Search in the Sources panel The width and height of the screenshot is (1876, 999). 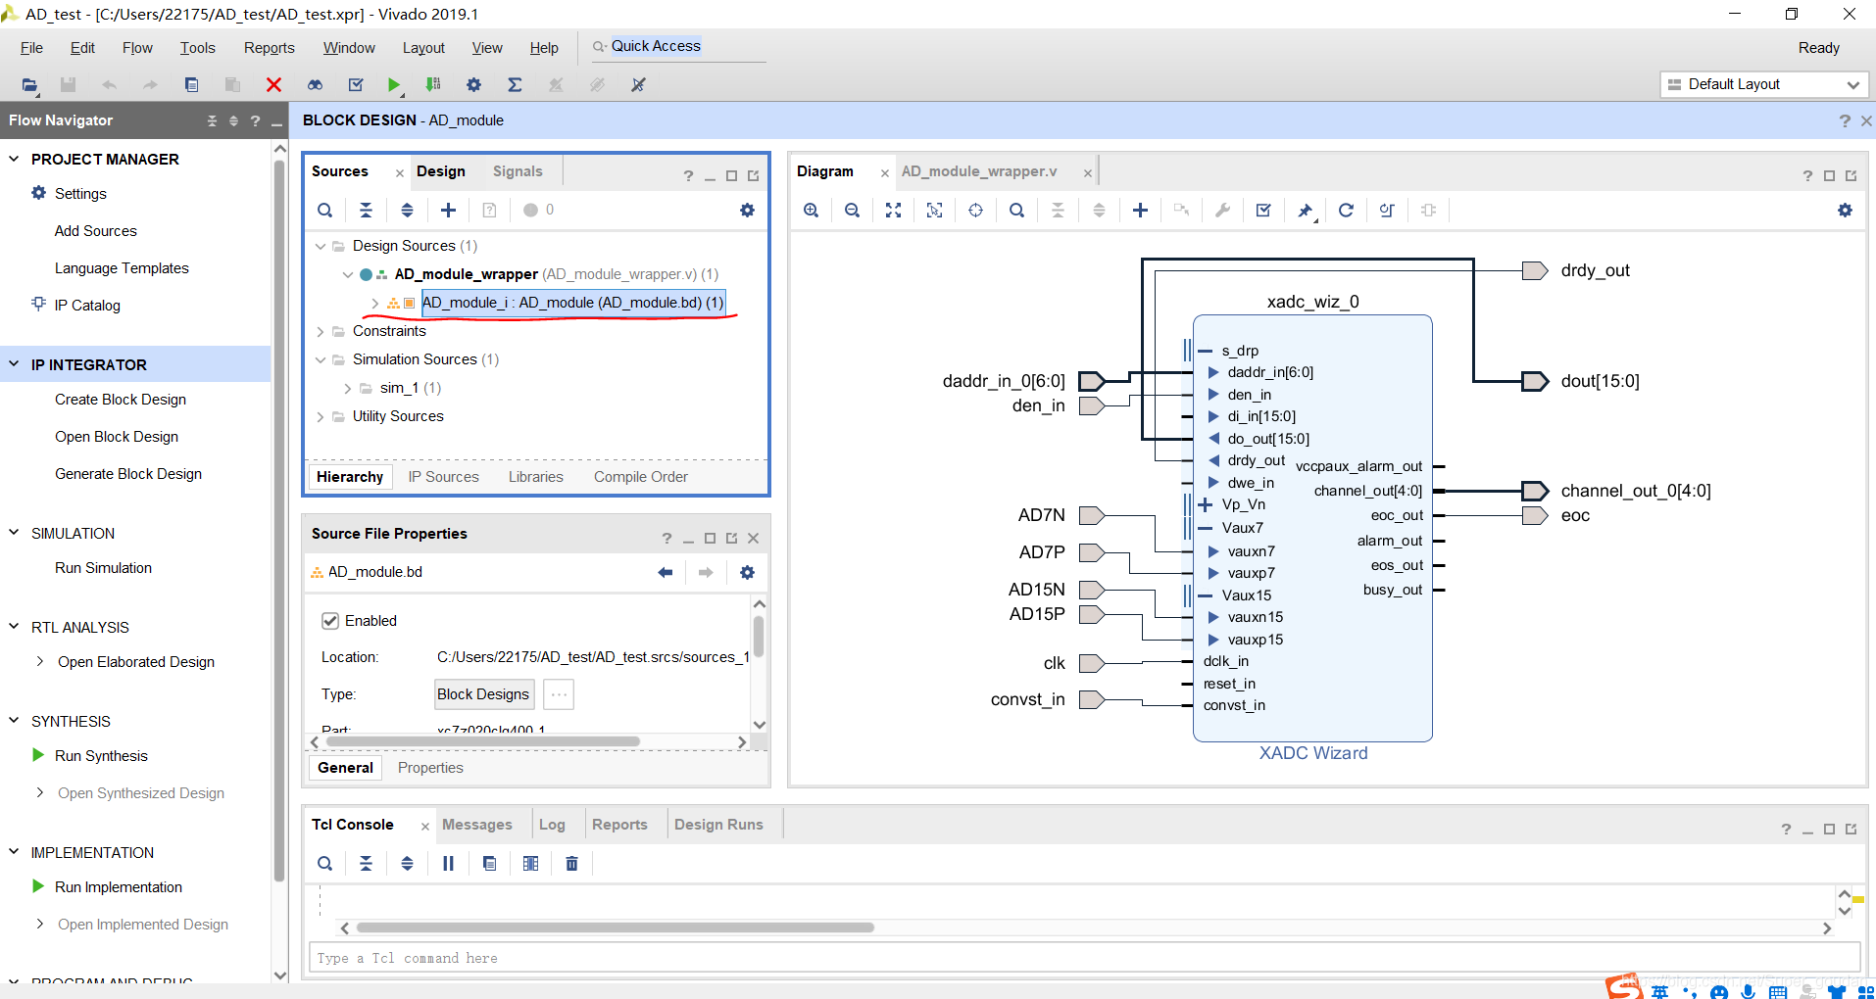click(x=324, y=210)
